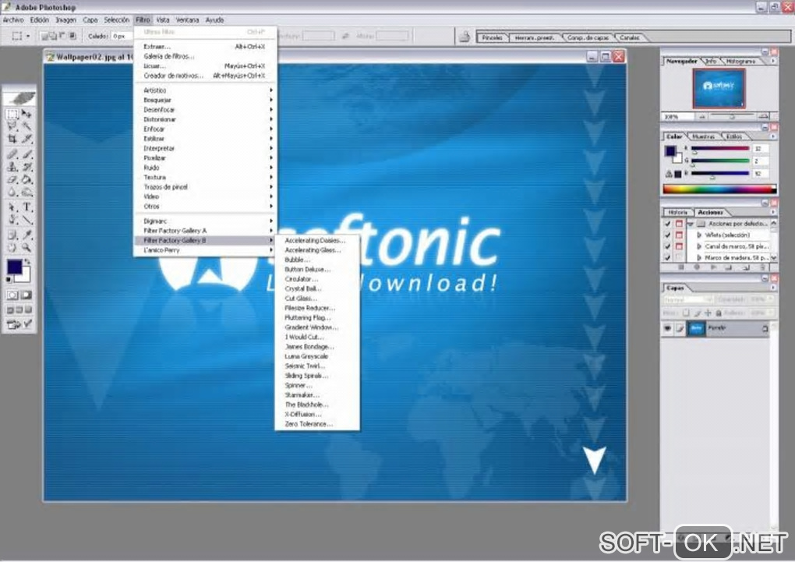Hide the Fondo layer with eye icon

[x=668, y=329]
